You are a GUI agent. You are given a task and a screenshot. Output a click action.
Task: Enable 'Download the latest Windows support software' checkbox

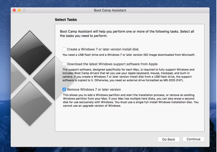click(64, 64)
